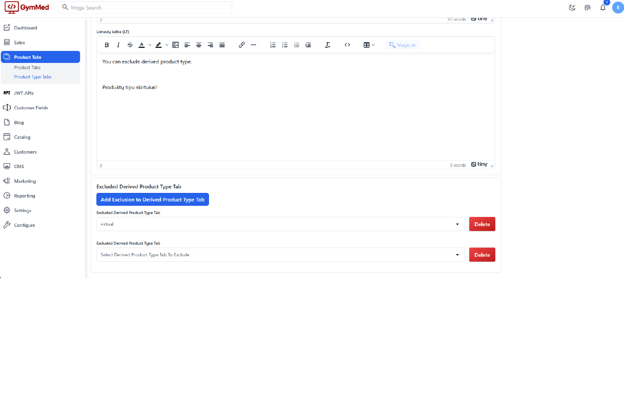The width and height of the screenshot is (624, 414).
Task: Click into the Mega Search field
Action: [x=149, y=7]
